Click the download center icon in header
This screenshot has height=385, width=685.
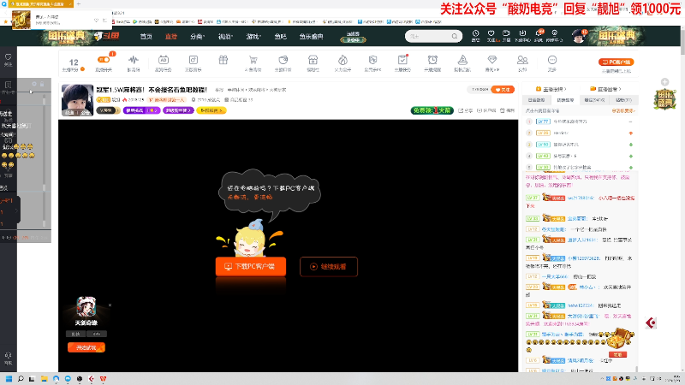[522, 35]
